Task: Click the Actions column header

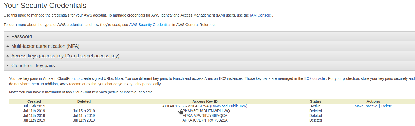Action: (373, 102)
